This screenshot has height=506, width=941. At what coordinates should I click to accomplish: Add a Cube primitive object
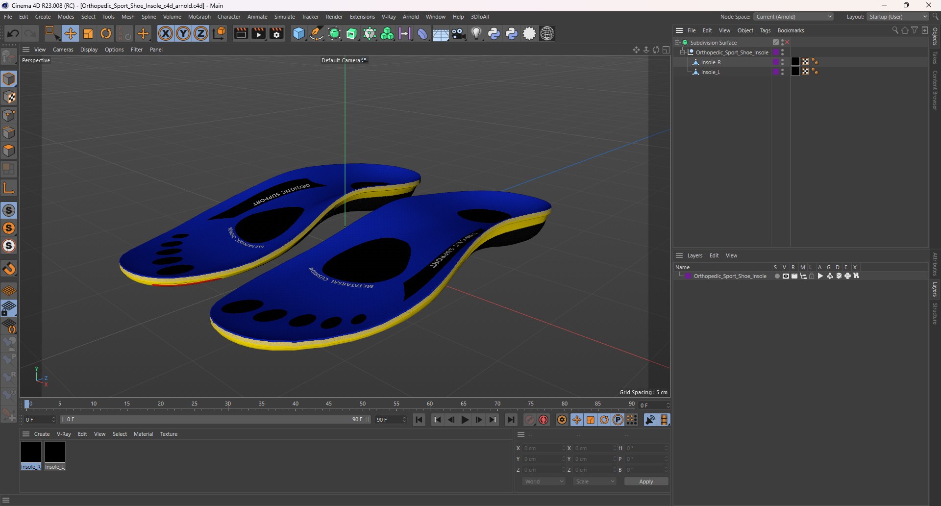298,34
